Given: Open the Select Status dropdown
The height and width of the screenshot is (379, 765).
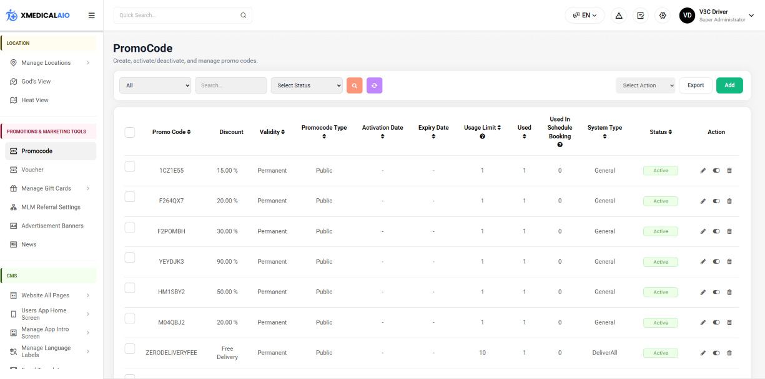Looking at the screenshot, I should [x=307, y=85].
